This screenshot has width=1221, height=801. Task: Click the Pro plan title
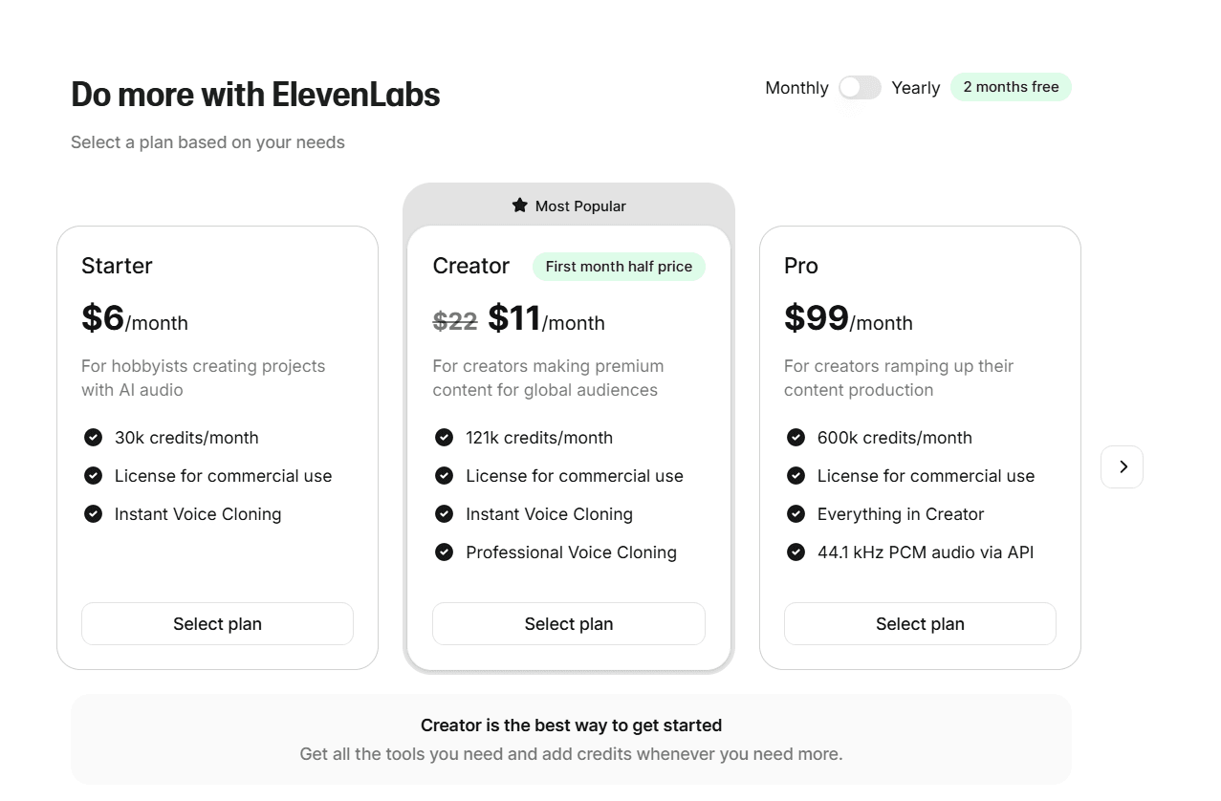click(801, 266)
